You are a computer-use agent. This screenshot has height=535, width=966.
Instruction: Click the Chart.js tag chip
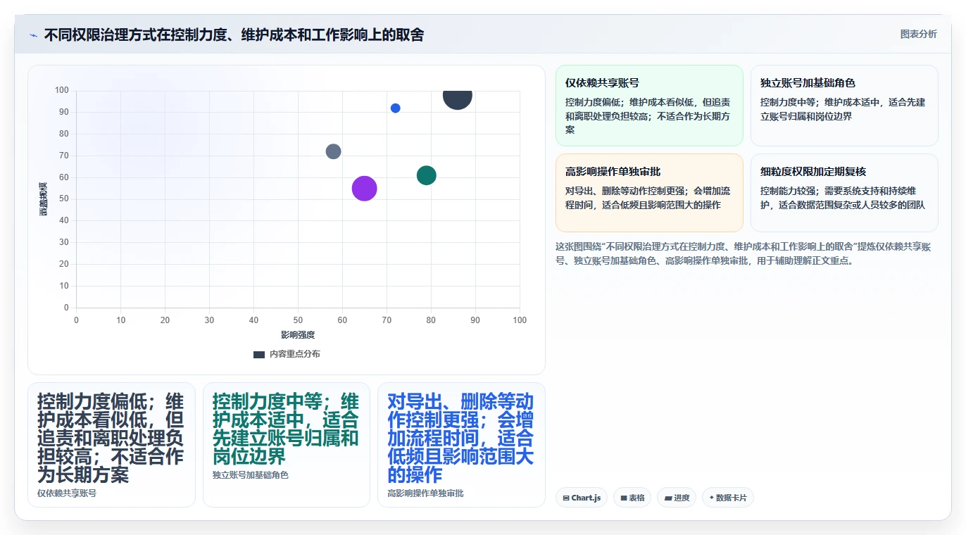(x=582, y=498)
